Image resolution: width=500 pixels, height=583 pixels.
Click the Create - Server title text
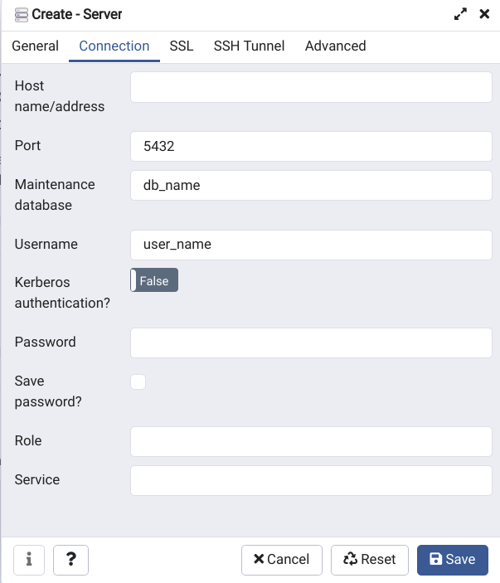click(x=77, y=14)
